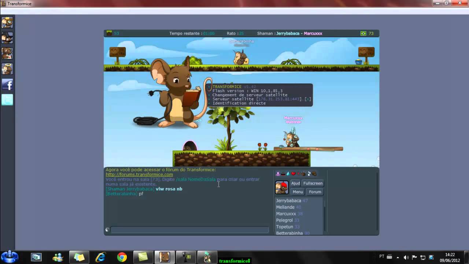Open the Twitter sidebar icon
469x264 pixels.
7,100
